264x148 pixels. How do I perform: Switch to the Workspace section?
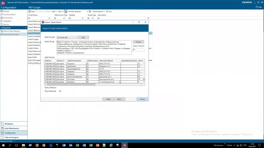click(14, 124)
